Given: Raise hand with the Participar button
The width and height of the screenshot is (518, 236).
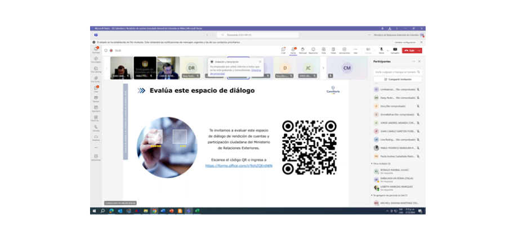Looking at the screenshot, I should (x=302, y=50).
